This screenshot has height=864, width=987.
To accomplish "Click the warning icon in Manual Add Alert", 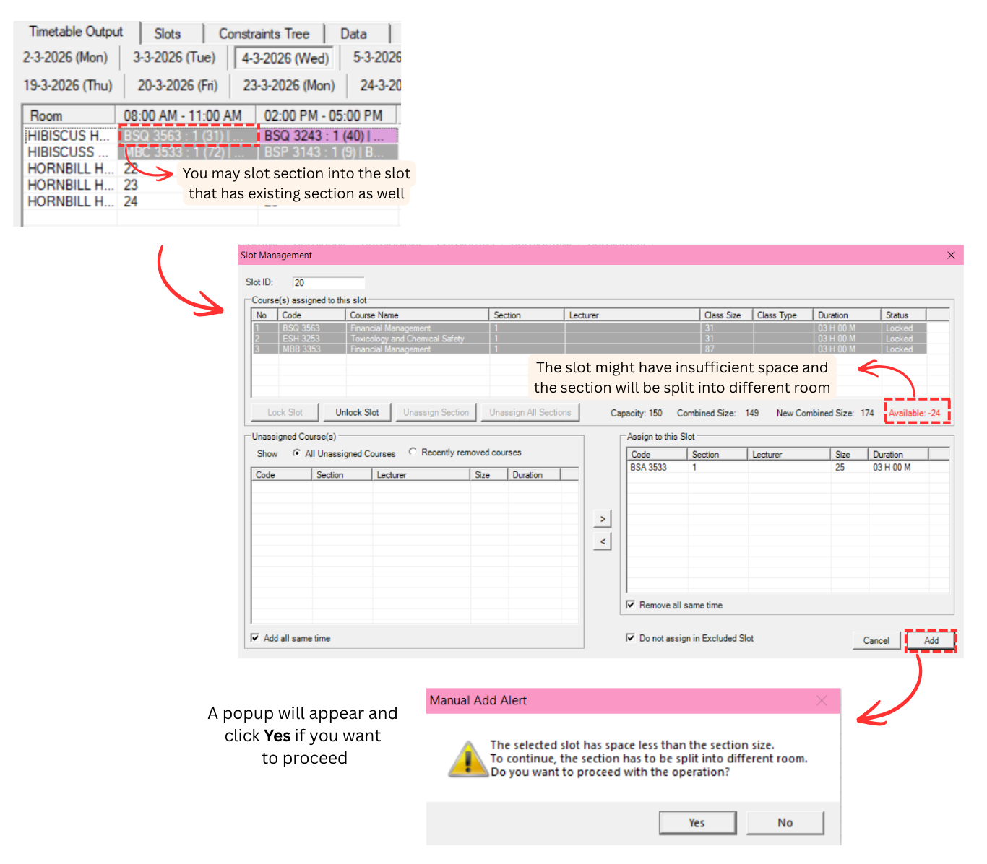I will click(x=467, y=759).
